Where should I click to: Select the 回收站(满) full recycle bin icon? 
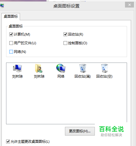pos(83,68)
